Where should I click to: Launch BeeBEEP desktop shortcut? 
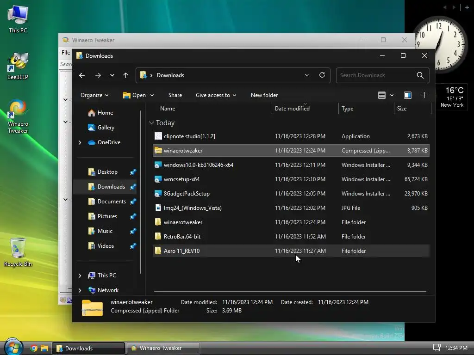tap(18, 66)
